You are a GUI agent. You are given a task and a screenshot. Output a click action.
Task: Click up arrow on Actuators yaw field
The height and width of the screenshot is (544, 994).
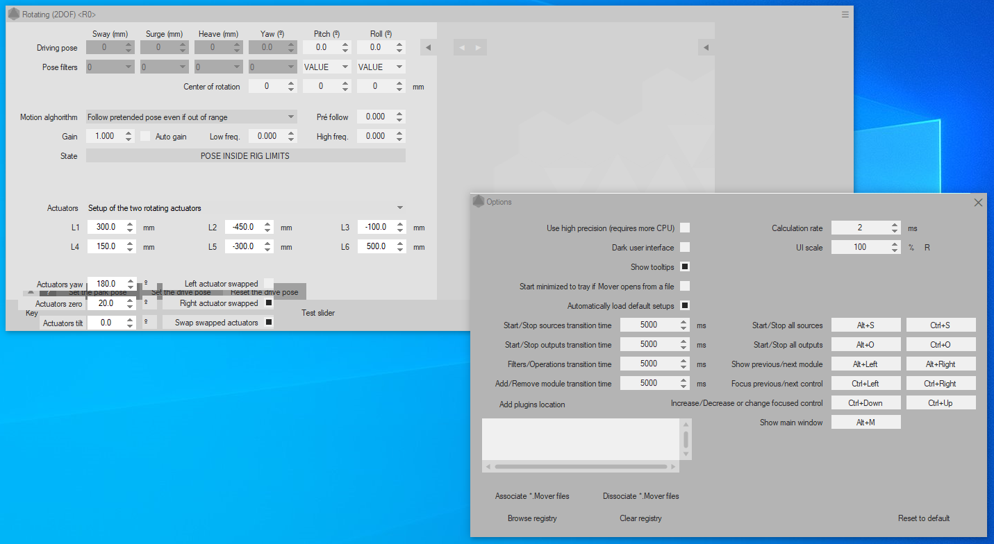[x=129, y=281]
